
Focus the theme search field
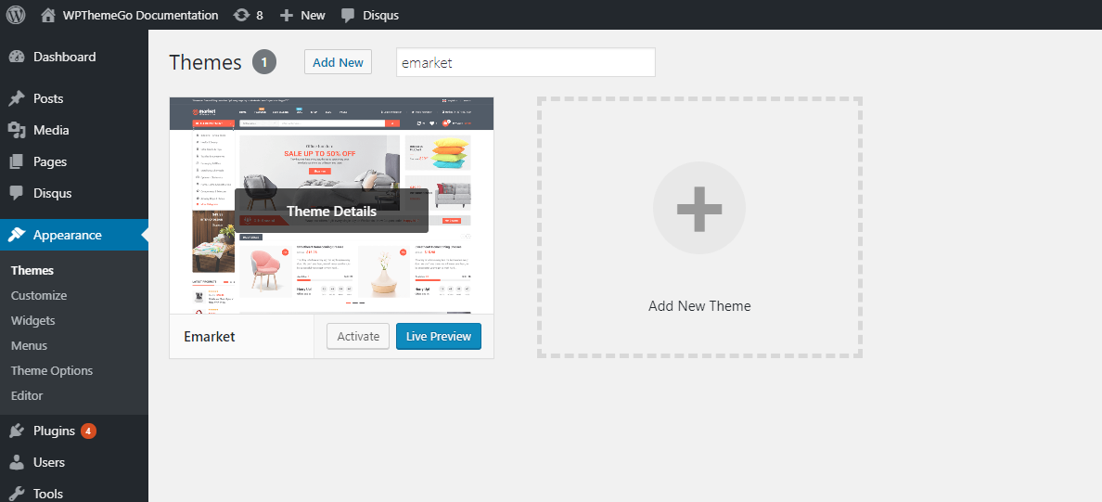coord(525,62)
